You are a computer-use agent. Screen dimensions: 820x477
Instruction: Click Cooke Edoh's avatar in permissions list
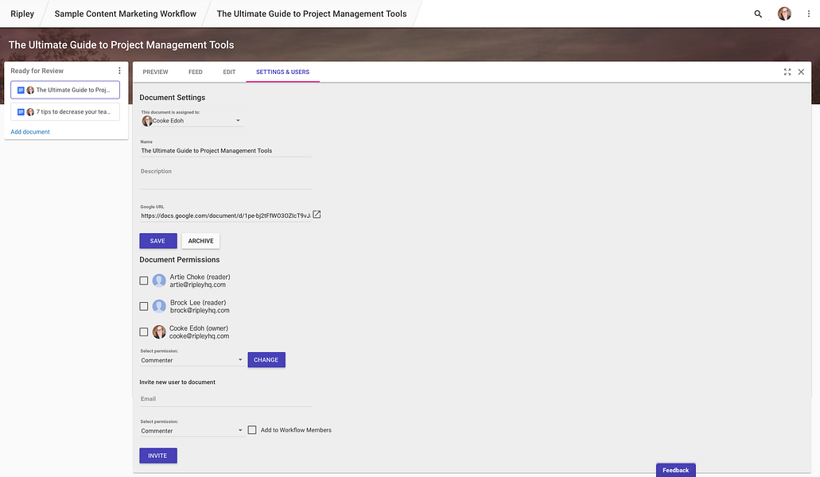pos(159,332)
